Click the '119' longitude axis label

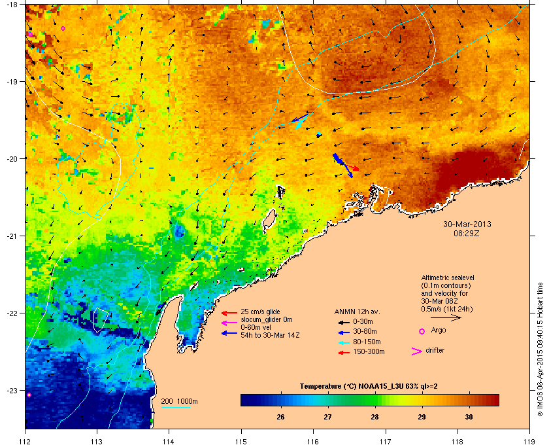(x=529, y=441)
